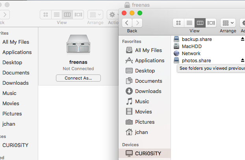Eject the photos.share volume
The width and height of the screenshot is (245, 160).
(243, 60)
